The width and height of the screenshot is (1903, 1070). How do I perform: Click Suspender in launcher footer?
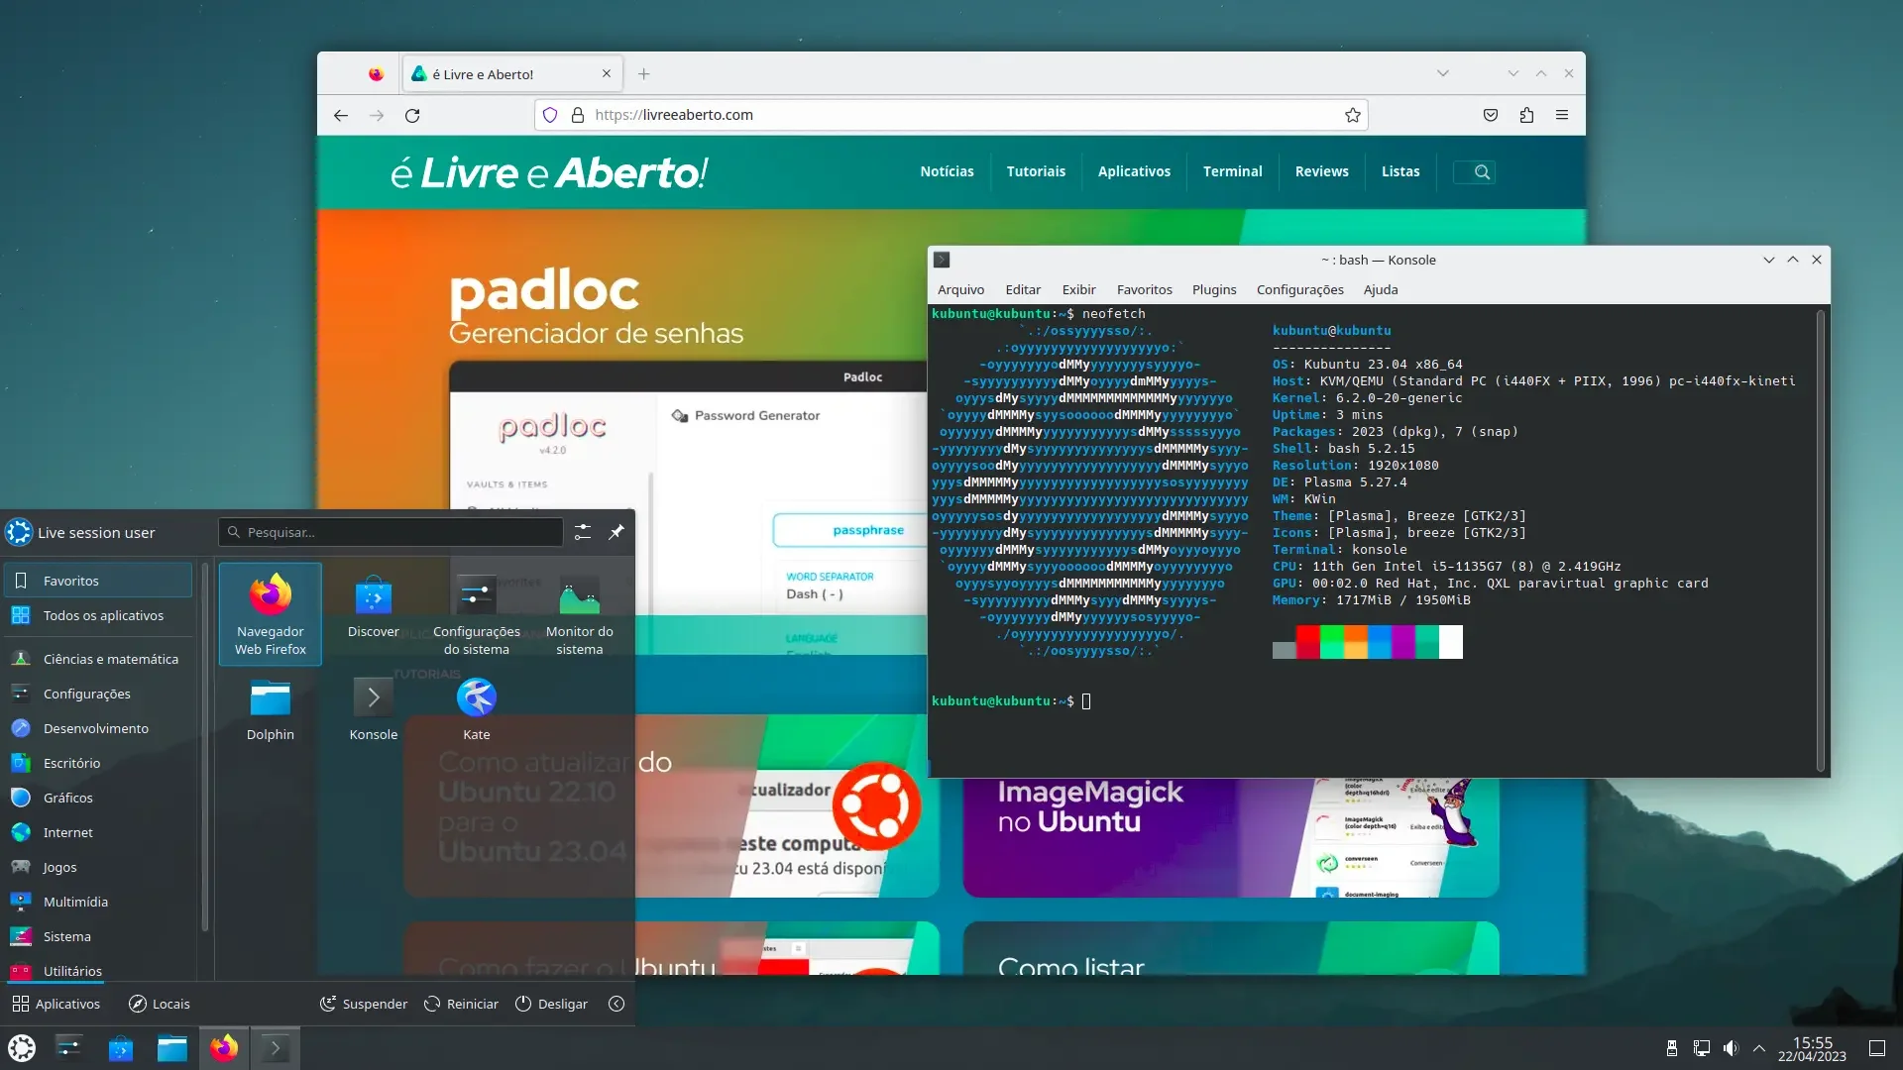tap(364, 1004)
